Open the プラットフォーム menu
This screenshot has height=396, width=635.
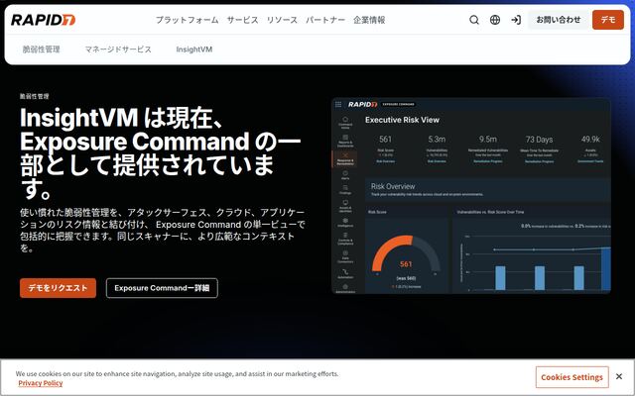point(188,20)
